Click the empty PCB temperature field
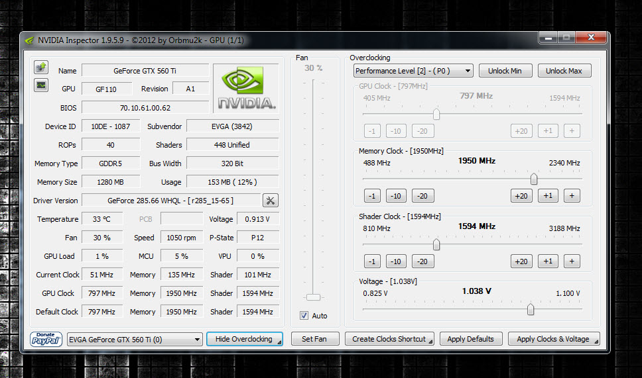642x378 pixels. point(181,219)
